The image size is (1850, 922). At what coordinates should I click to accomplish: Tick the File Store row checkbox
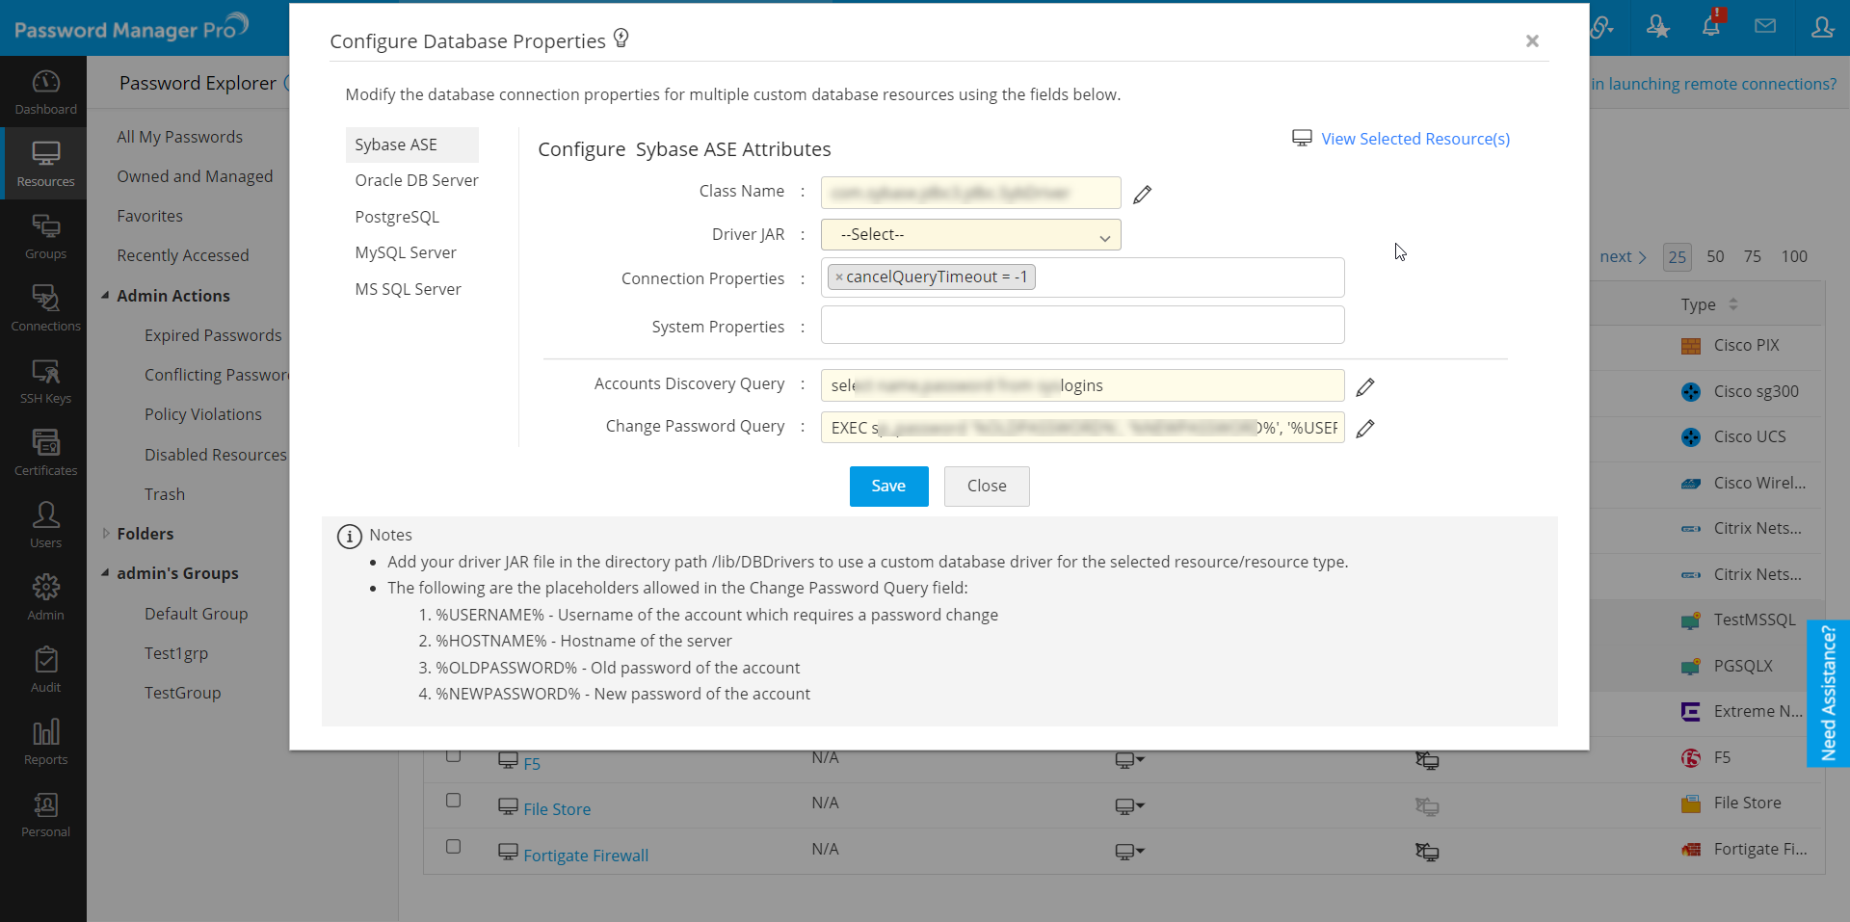click(453, 801)
